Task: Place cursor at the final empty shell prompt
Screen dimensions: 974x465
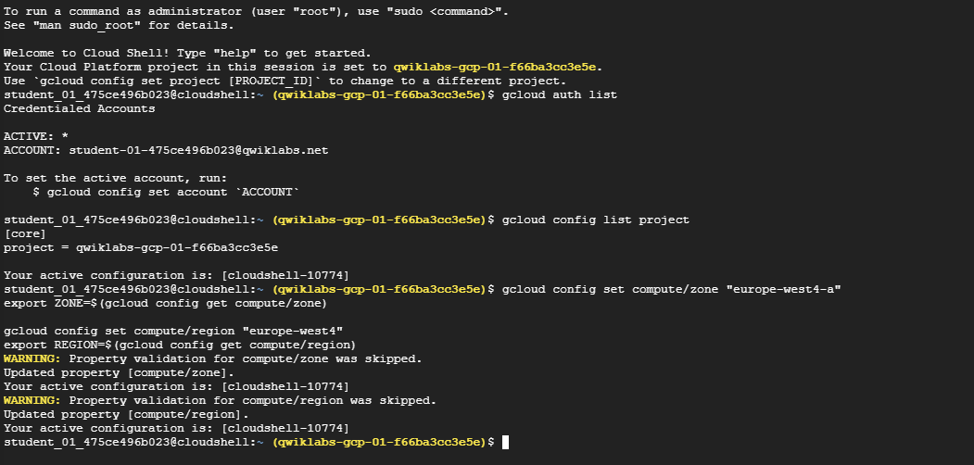Action: pyautogui.click(x=505, y=442)
